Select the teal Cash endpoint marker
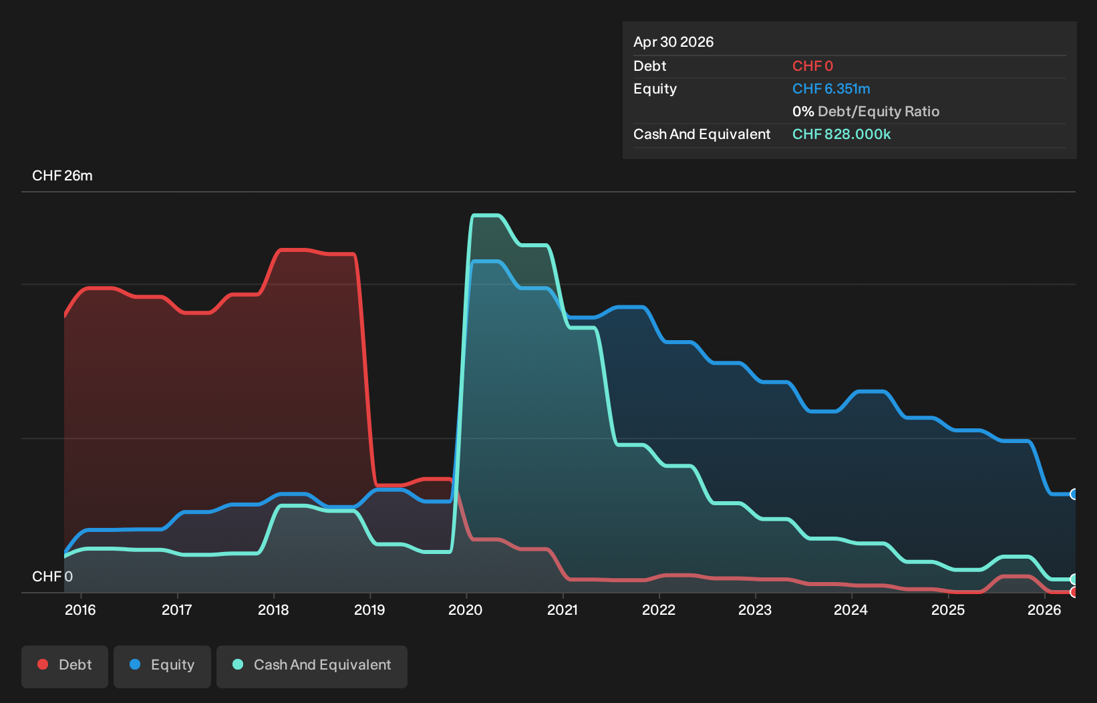 tap(1074, 579)
